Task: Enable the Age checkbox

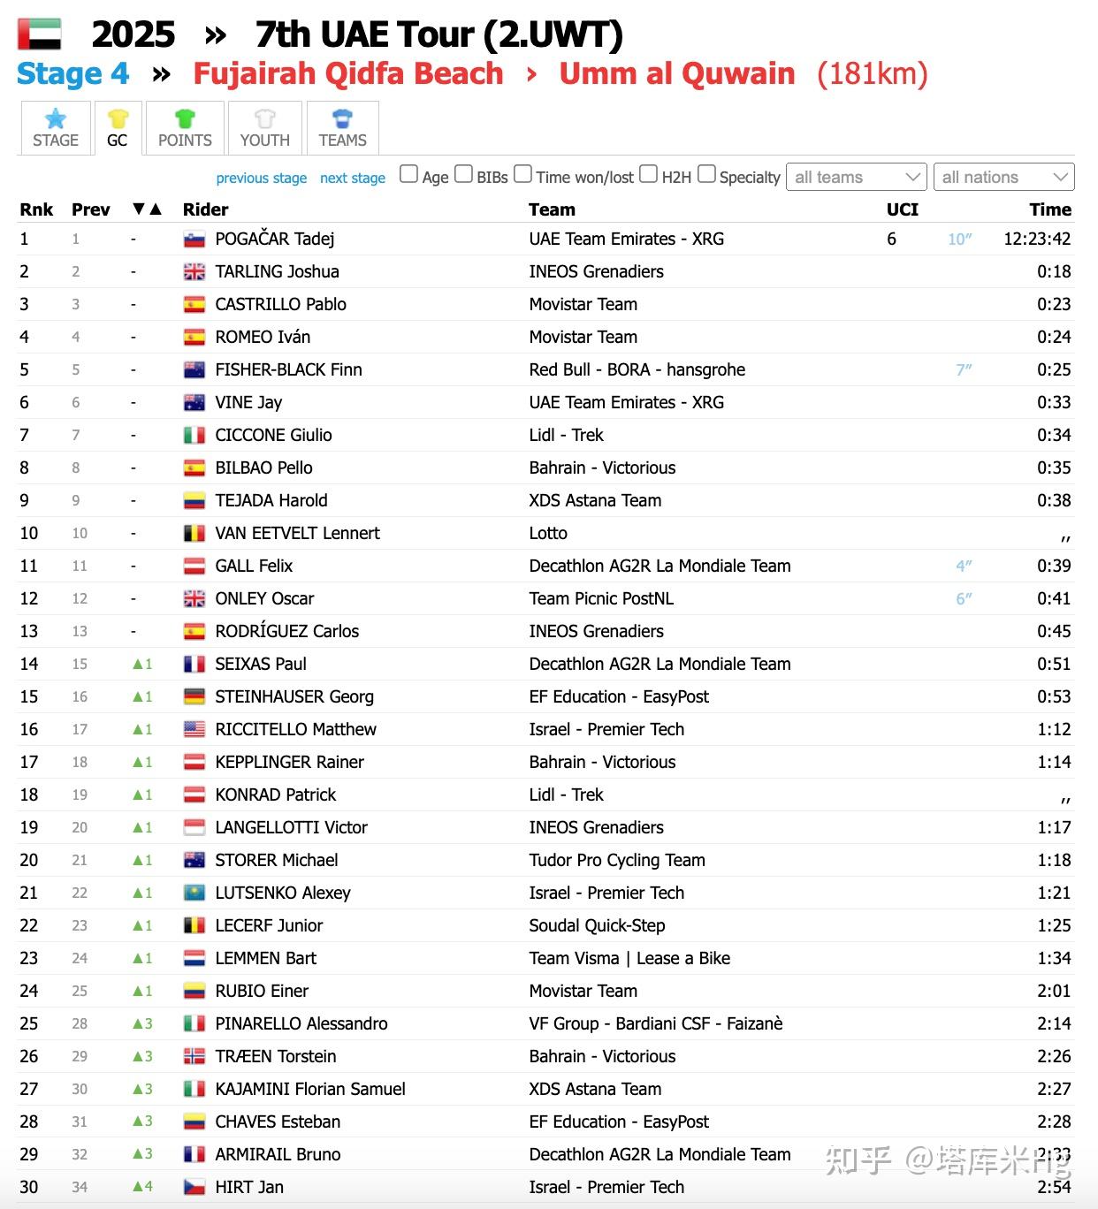Action: point(408,174)
